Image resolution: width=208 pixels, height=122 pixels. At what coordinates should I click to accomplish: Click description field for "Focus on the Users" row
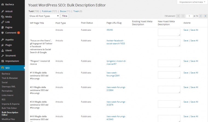[169, 43]
